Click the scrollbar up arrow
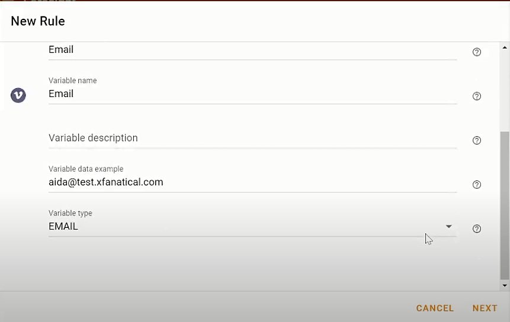510x322 pixels. click(505, 47)
